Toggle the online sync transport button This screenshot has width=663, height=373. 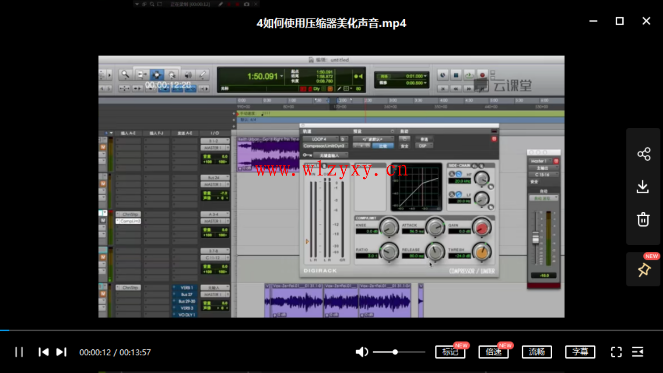pyautogui.click(x=443, y=75)
